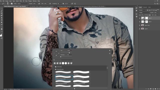160x90 pixels.
Task: Open the brush preset picker dropdown arrow
Action: (x=9, y=4)
